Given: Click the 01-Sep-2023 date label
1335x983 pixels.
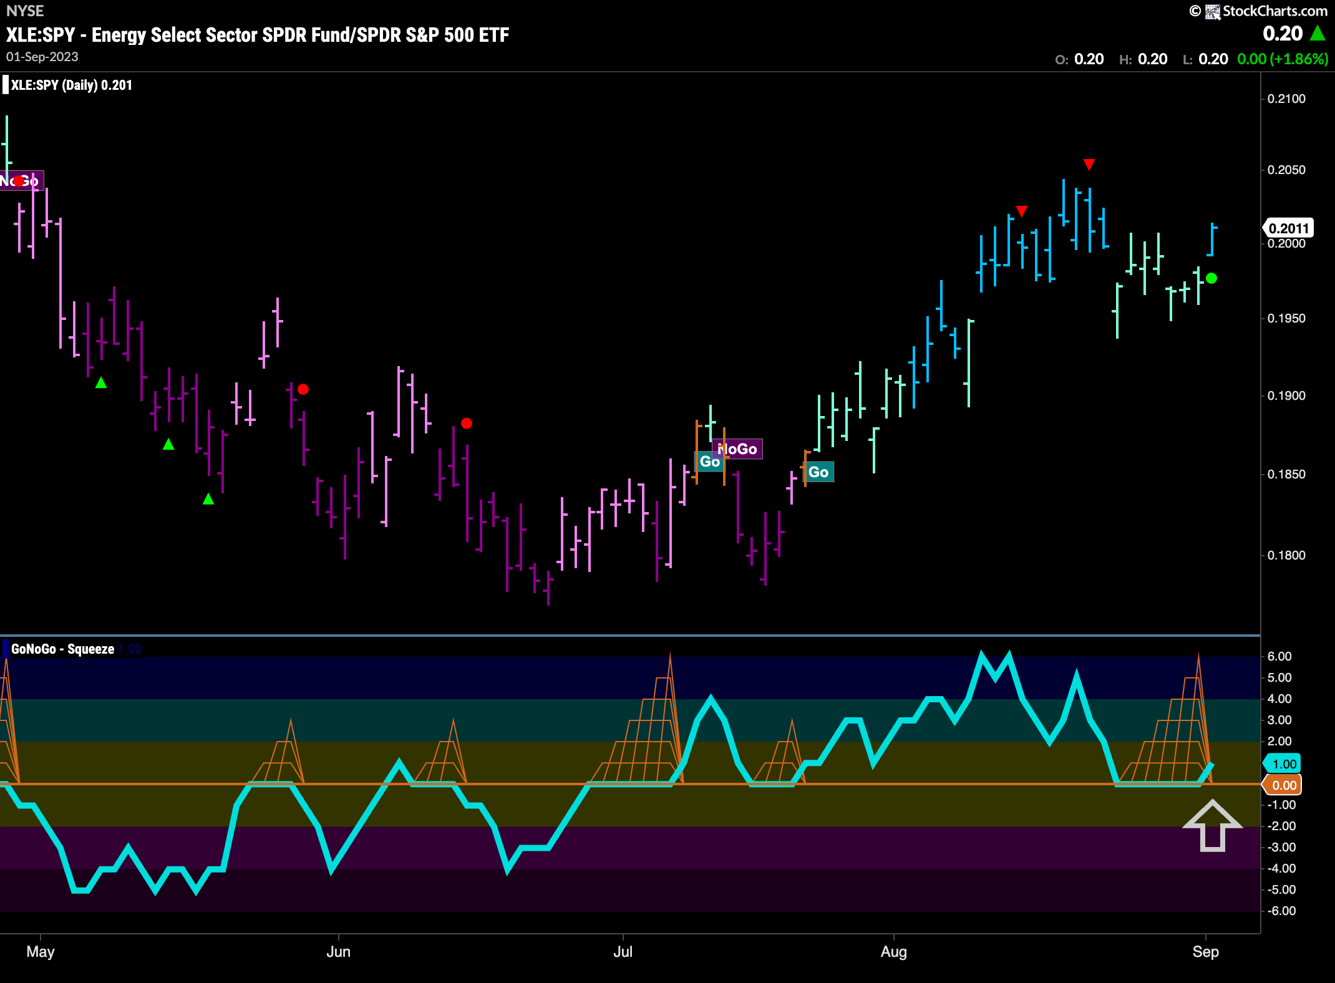Looking at the screenshot, I should pos(42,57).
